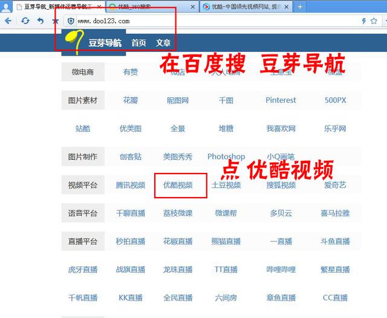
Task: Click the browser back arrow button
Action: (x=8, y=21)
